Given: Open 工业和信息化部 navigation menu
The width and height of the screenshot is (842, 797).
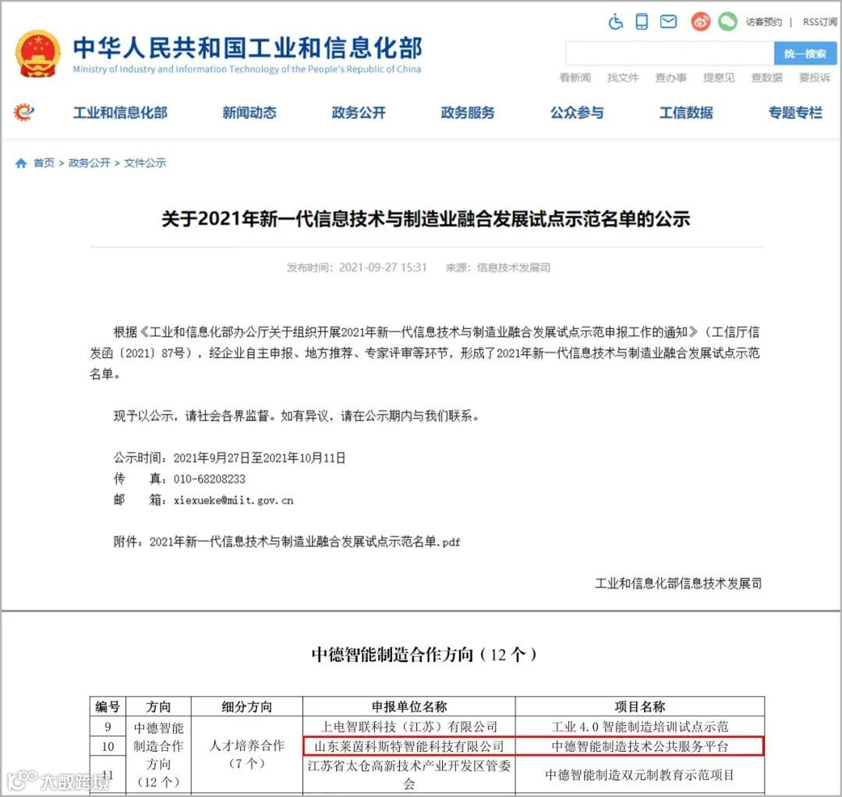Looking at the screenshot, I should [x=120, y=113].
